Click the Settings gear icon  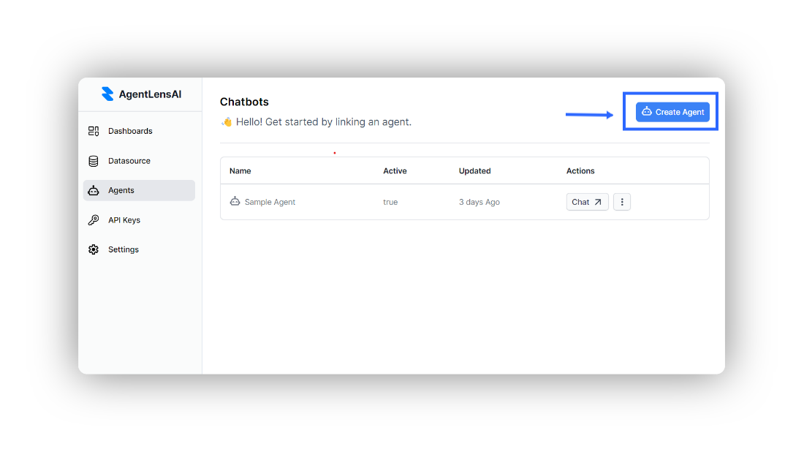point(94,249)
